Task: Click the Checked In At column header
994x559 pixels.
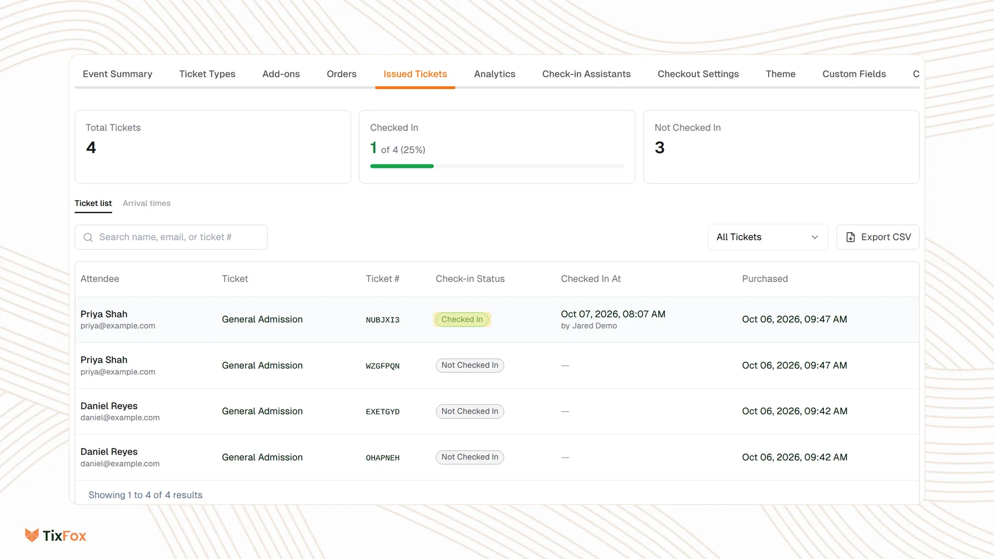Action: 591,279
